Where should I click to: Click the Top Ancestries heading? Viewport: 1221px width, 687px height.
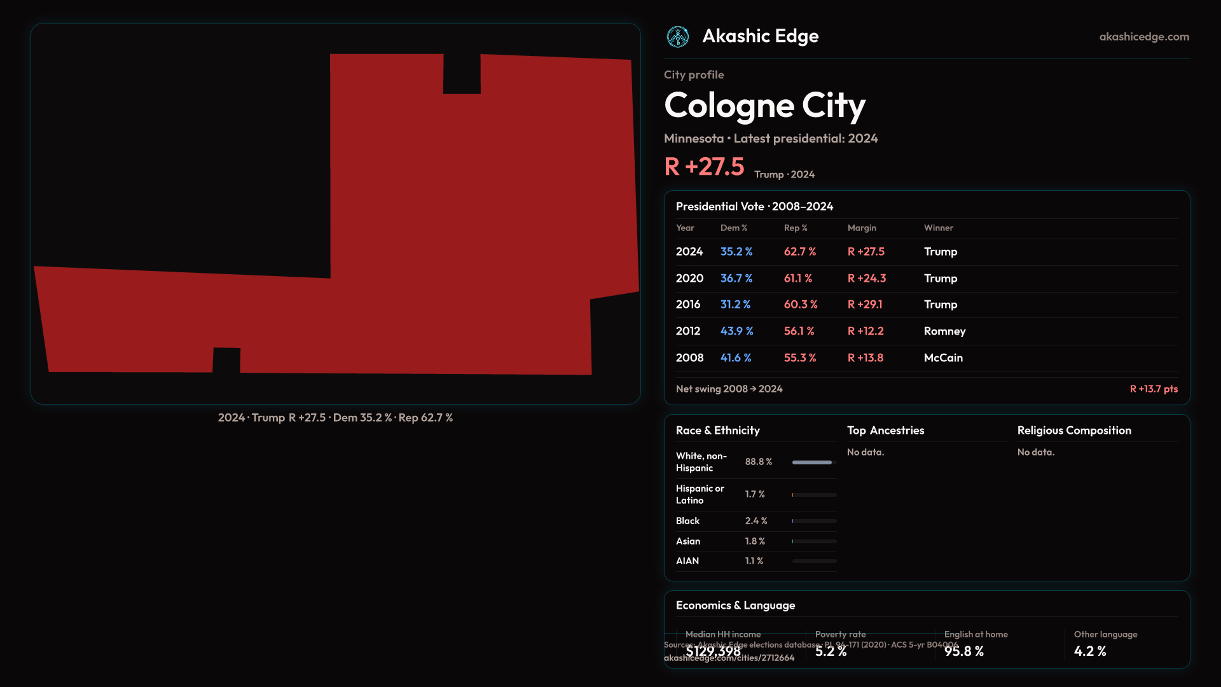pyautogui.click(x=885, y=431)
